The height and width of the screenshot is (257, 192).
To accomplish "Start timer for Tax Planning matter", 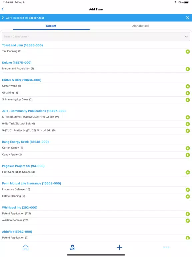I will click(x=188, y=52).
